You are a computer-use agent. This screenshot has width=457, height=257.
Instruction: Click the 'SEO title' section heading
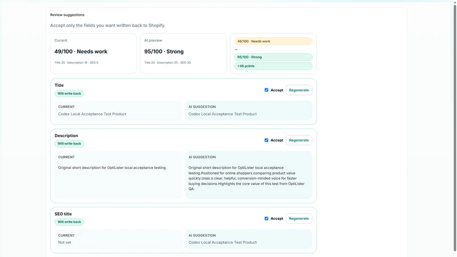pos(63,214)
